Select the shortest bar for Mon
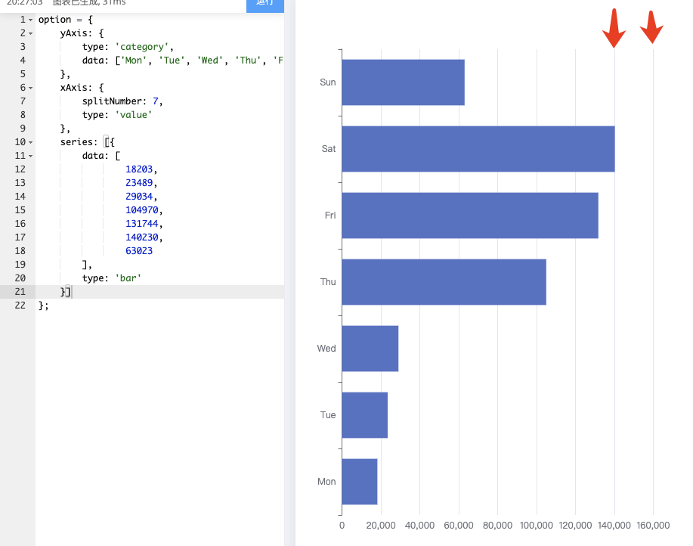693x546 pixels. (359, 481)
